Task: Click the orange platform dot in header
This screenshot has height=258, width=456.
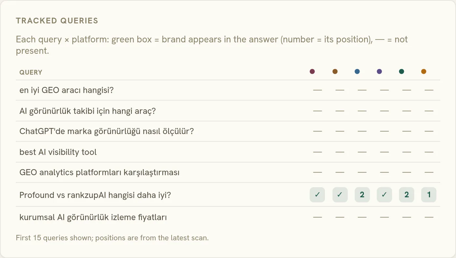Action: 424,72
